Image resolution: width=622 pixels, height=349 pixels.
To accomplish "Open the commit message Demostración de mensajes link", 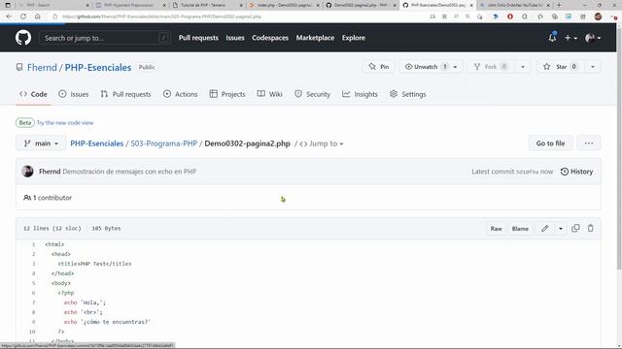I will point(129,172).
